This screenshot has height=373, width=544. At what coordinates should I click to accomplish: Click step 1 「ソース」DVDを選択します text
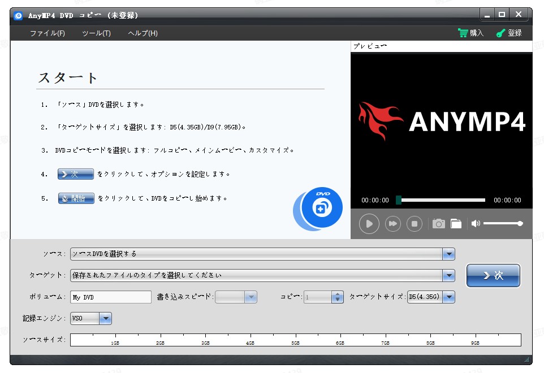tap(100, 105)
